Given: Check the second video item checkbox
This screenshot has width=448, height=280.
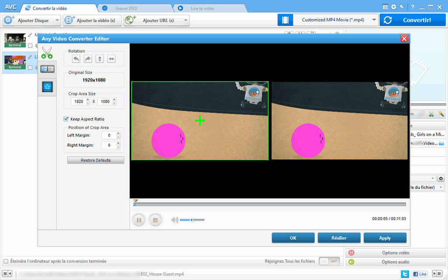Looking at the screenshot, I should click(30, 68).
